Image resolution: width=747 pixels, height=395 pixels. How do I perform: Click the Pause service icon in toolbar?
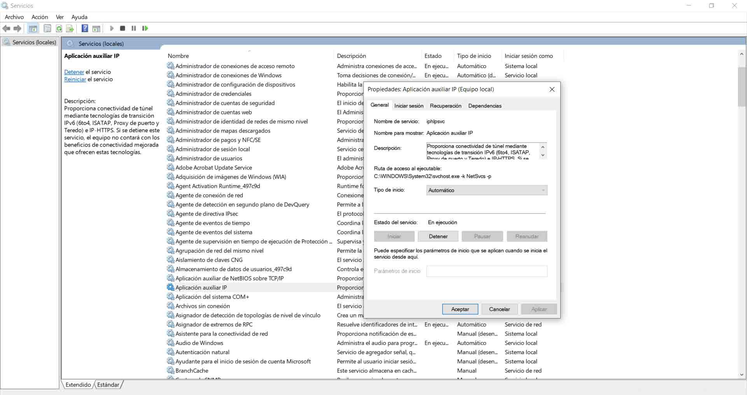click(134, 28)
